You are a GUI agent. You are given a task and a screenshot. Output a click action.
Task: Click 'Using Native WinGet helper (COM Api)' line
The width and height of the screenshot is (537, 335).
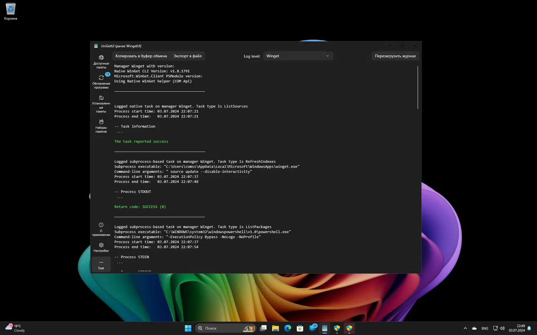tap(153, 81)
